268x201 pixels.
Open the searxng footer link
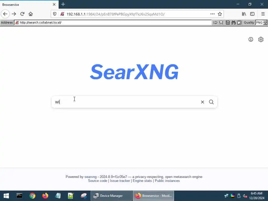(90, 177)
